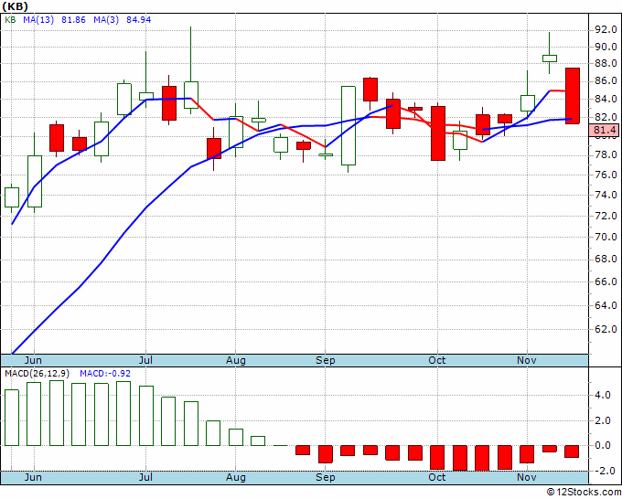Screen dimensions: 622x499
Task: Select Oct on the MACD panel time axis
Action: point(436,477)
